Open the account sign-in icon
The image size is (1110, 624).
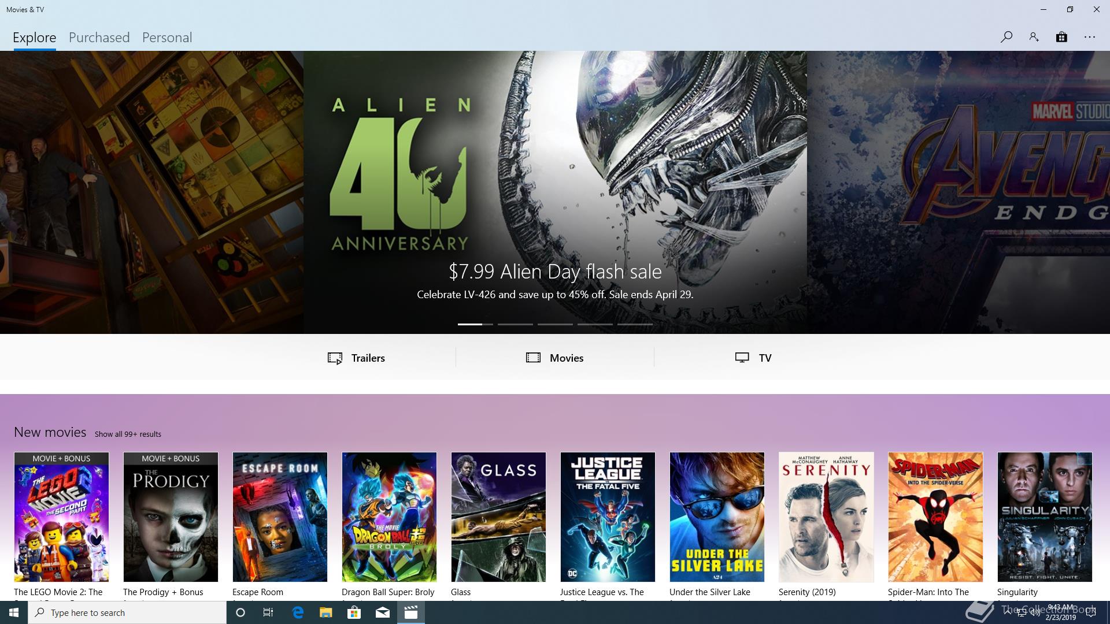pyautogui.click(x=1034, y=37)
